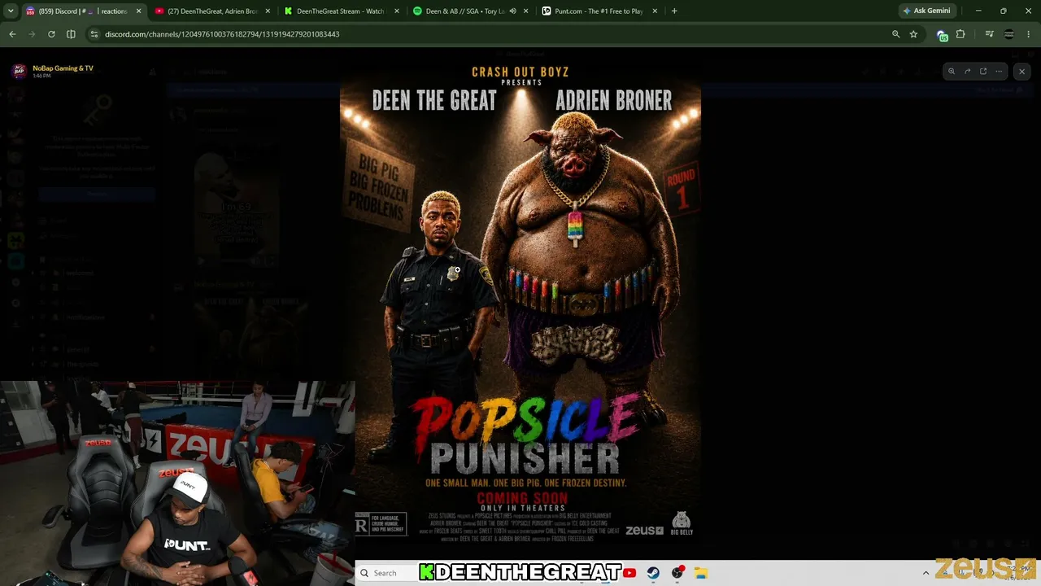Reload the Discord page
The image size is (1041, 586).
[x=51, y=34]
